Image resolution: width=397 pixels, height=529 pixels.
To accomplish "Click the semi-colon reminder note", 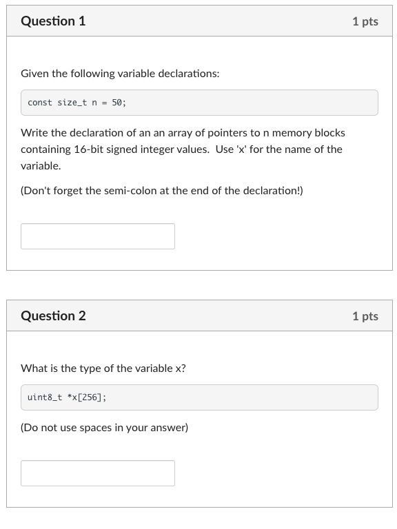I will (162, 191).
